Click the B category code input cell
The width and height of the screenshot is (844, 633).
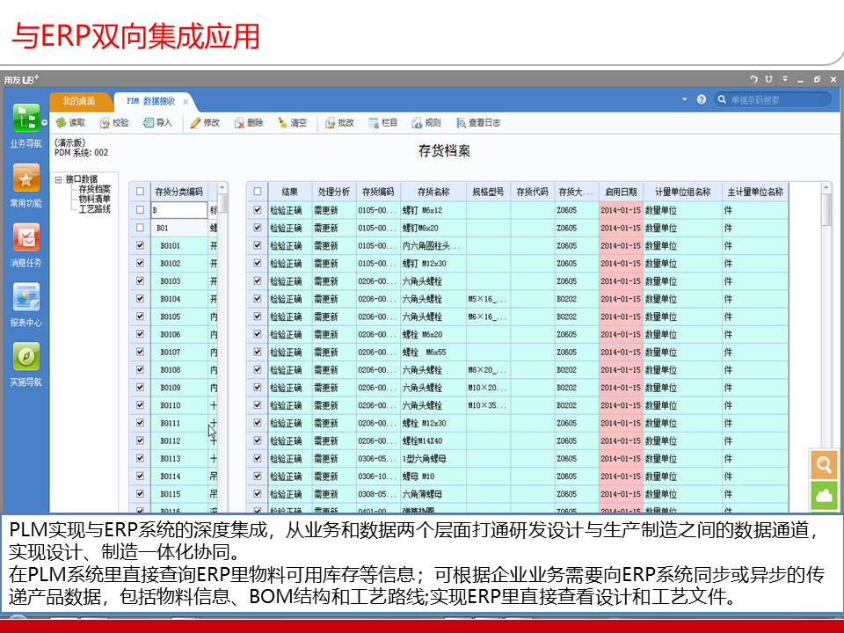[x=178, y=210]
